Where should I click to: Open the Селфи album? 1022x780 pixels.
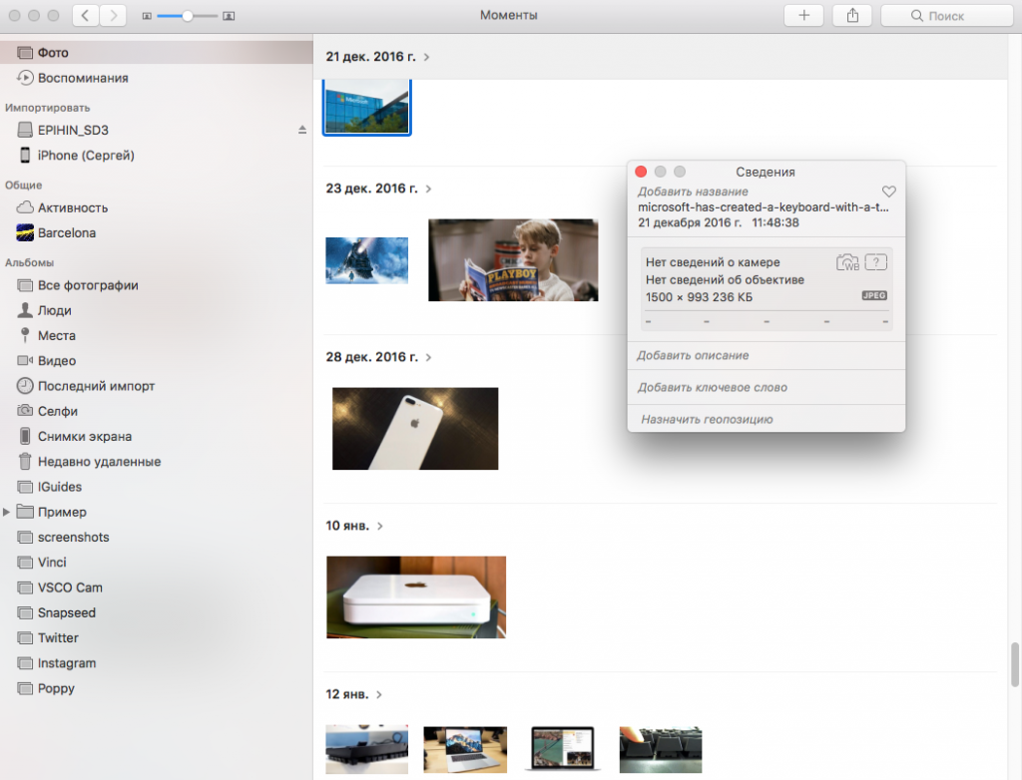[x=57, y=411]
